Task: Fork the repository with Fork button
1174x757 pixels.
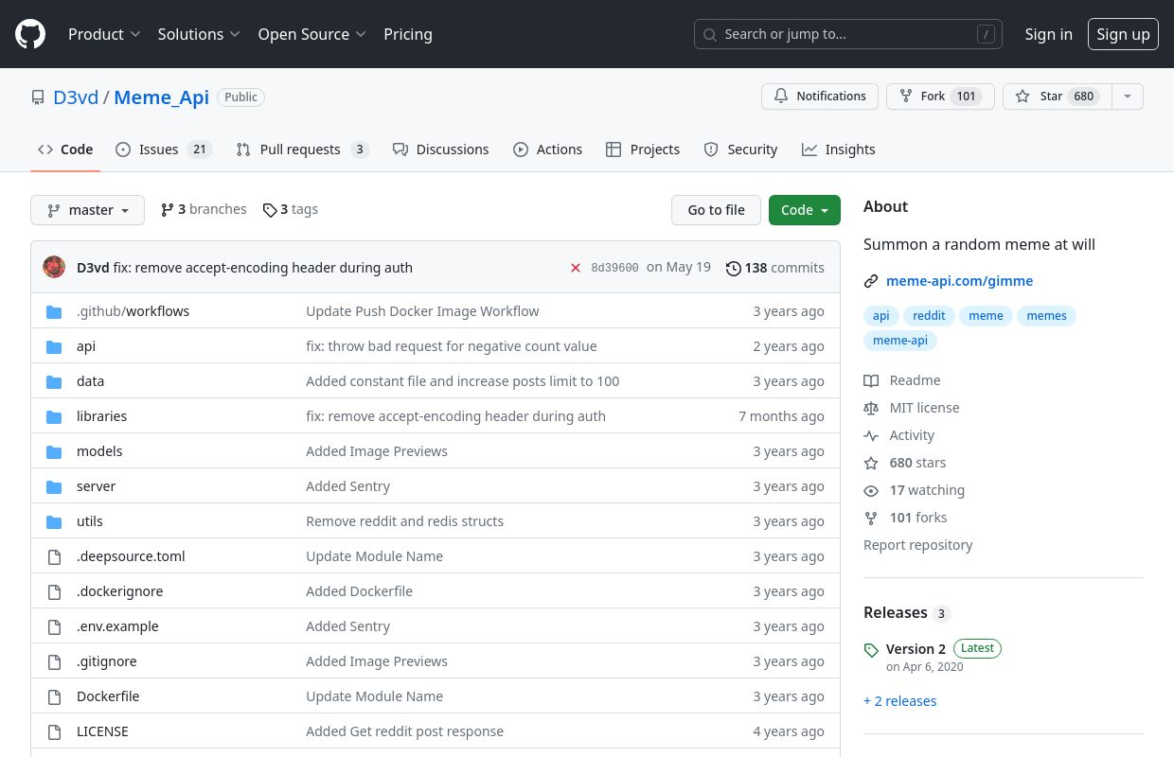Action: (x=940, y=97)
